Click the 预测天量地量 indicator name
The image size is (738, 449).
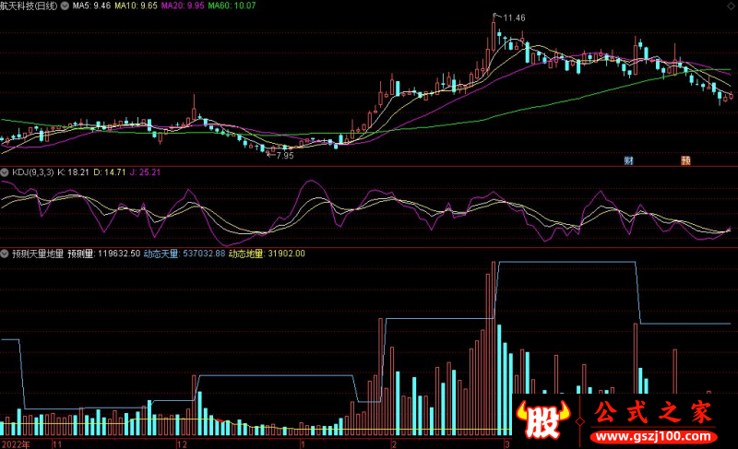coord(38,254)
